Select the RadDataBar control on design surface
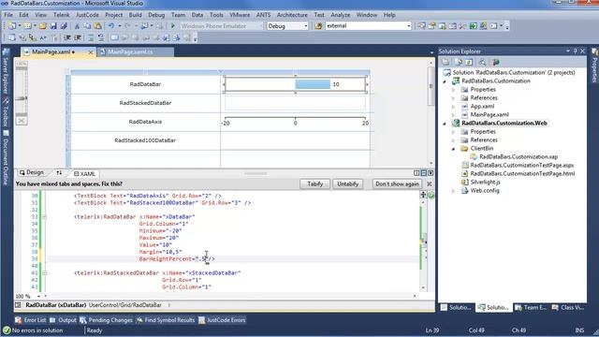This screenshot has width=599, height=337. 296,84
